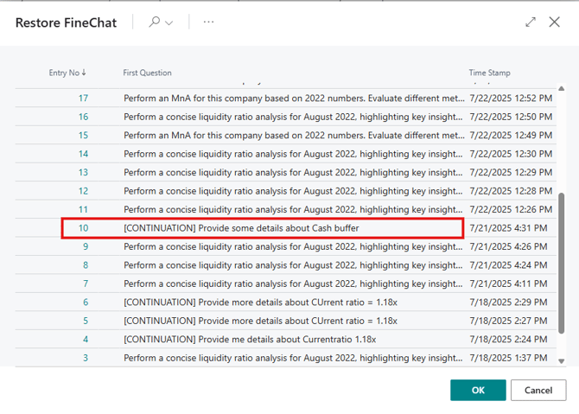The height and width of the screenshot is (414, 579).
Task: Click the search magnifier icon
Action: point(155,22)
